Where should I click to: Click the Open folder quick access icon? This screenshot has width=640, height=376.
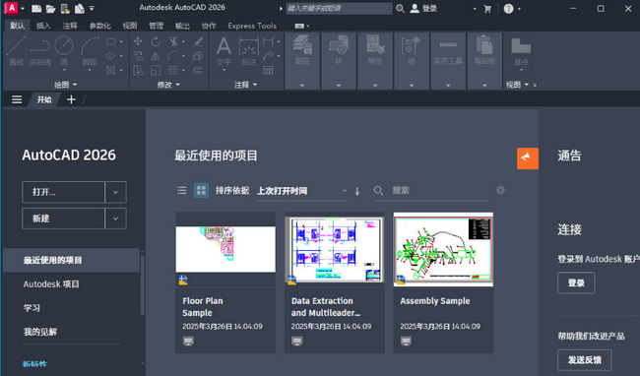click(x=50, y=9)
